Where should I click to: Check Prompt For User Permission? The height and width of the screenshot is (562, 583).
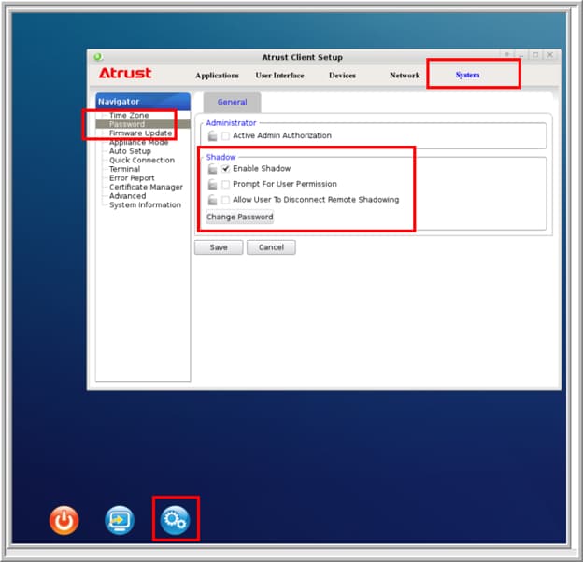(225, 184)
